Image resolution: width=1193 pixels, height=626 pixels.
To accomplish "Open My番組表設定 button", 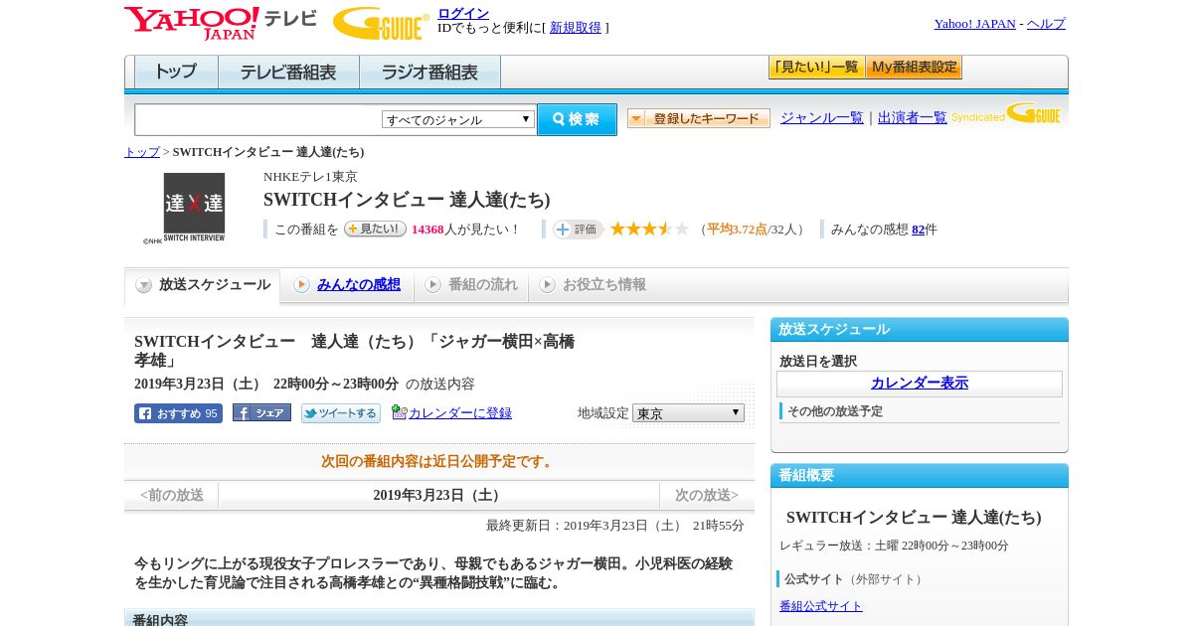I will click(x=914, y=68).
